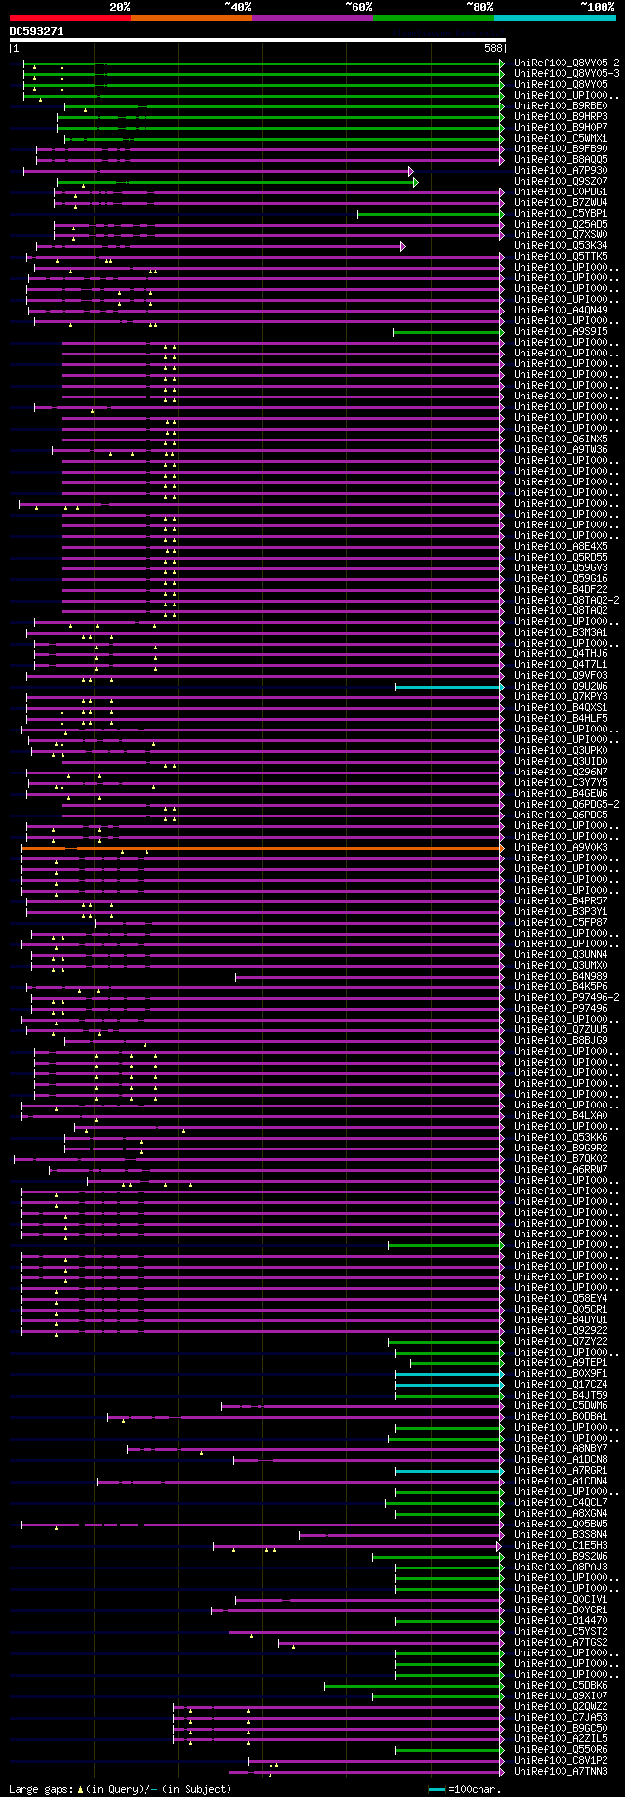The image size is (625, 1797).
Task: Select UniRef100_Q7ZUU5 label
Action: (561, 1029)
